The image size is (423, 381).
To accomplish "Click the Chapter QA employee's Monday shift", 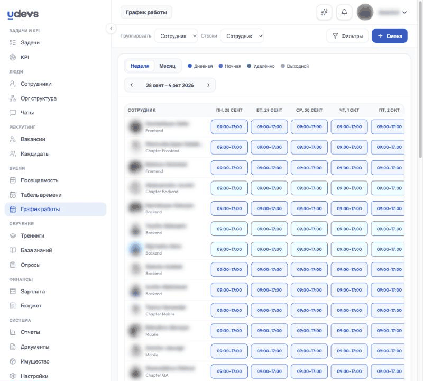I will click(x=229, y=371).
